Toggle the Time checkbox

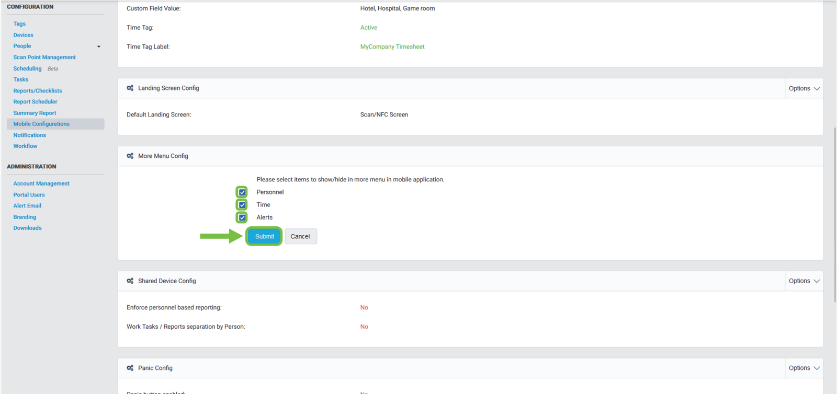(242, 205)
